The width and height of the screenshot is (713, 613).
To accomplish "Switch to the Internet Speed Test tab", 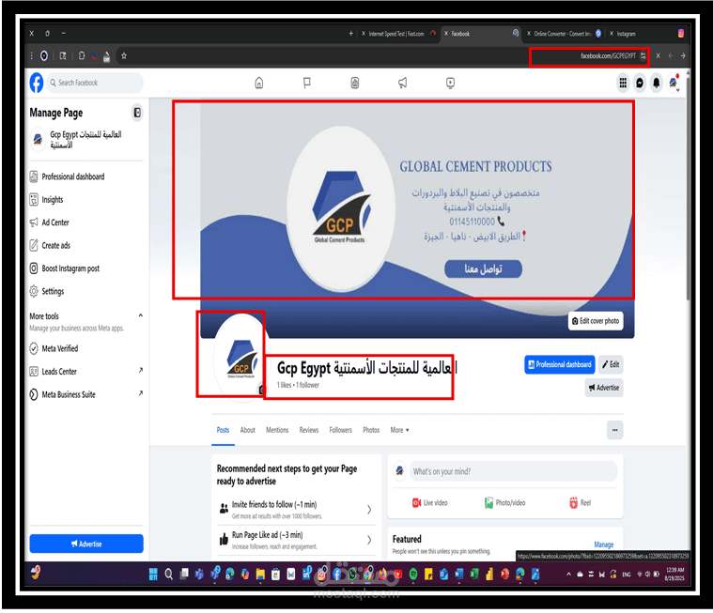I will (395, 34).
